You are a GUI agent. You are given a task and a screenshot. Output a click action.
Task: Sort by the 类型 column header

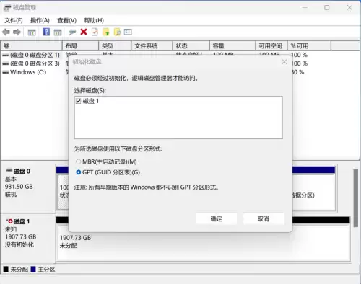(115, 45)
